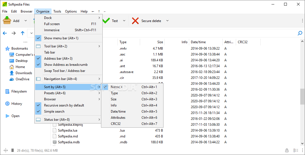This screenshot has height=155, width=305.
Task: Go up one folder level arrow
Action: point(23,33)
